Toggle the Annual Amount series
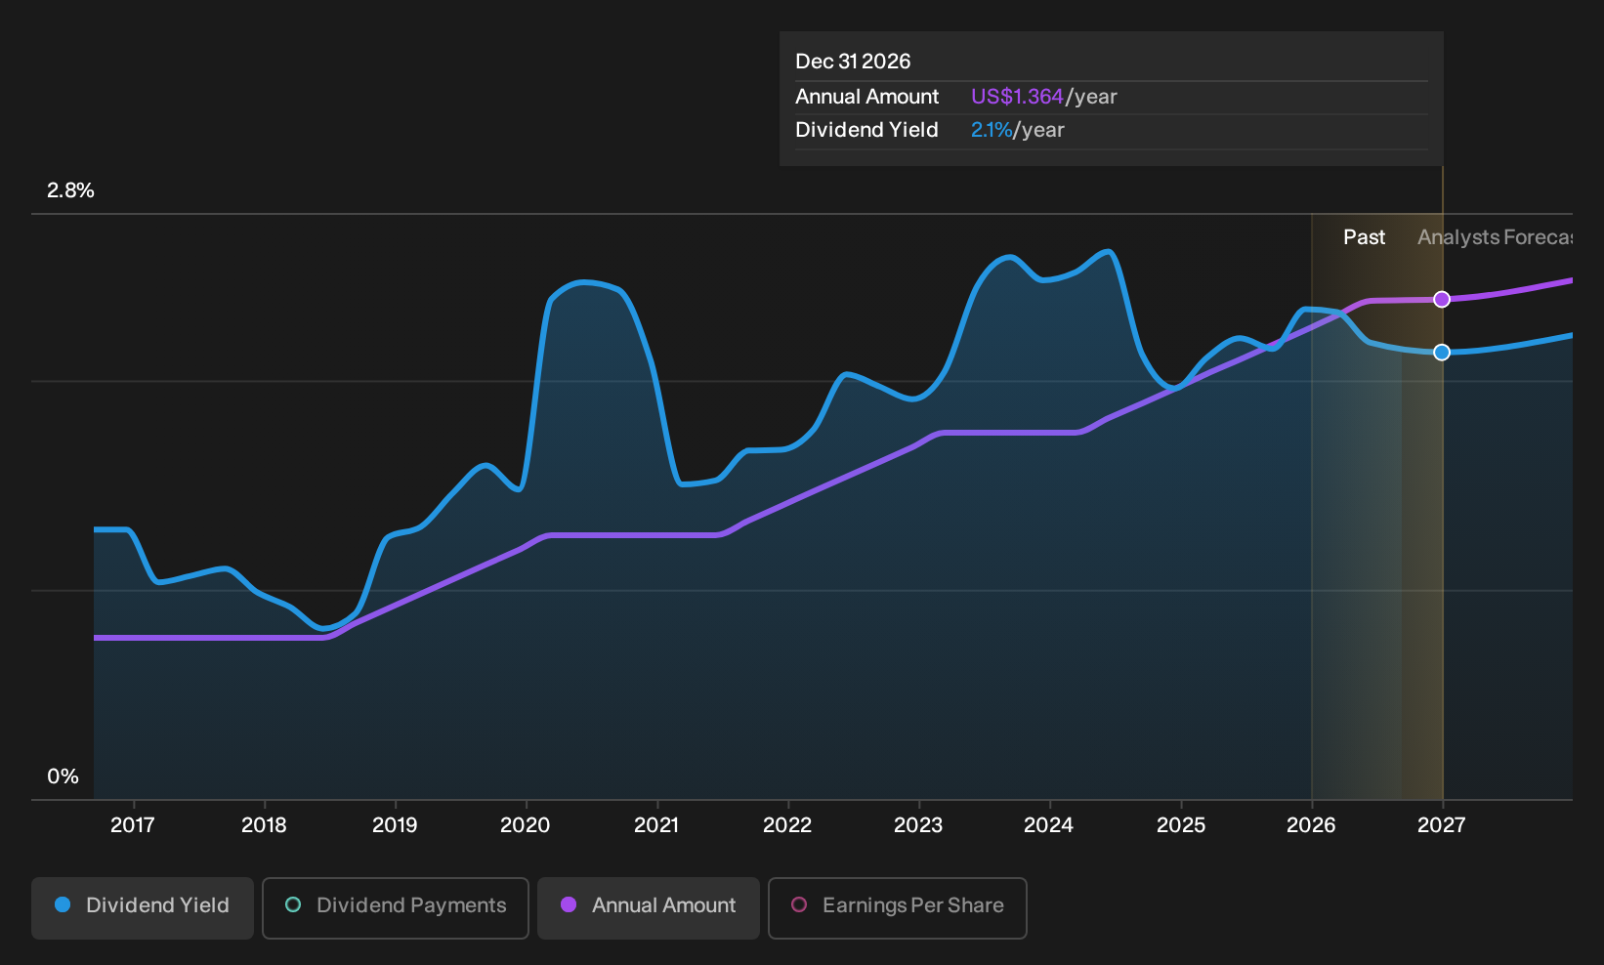 click(649, 907)
